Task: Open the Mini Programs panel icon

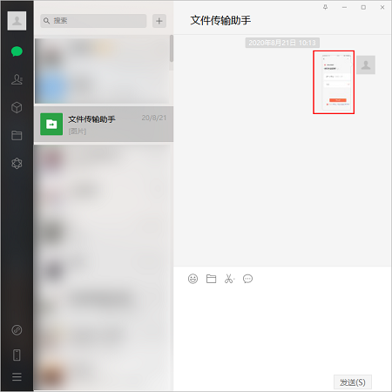Action: [x=17, y=330]
